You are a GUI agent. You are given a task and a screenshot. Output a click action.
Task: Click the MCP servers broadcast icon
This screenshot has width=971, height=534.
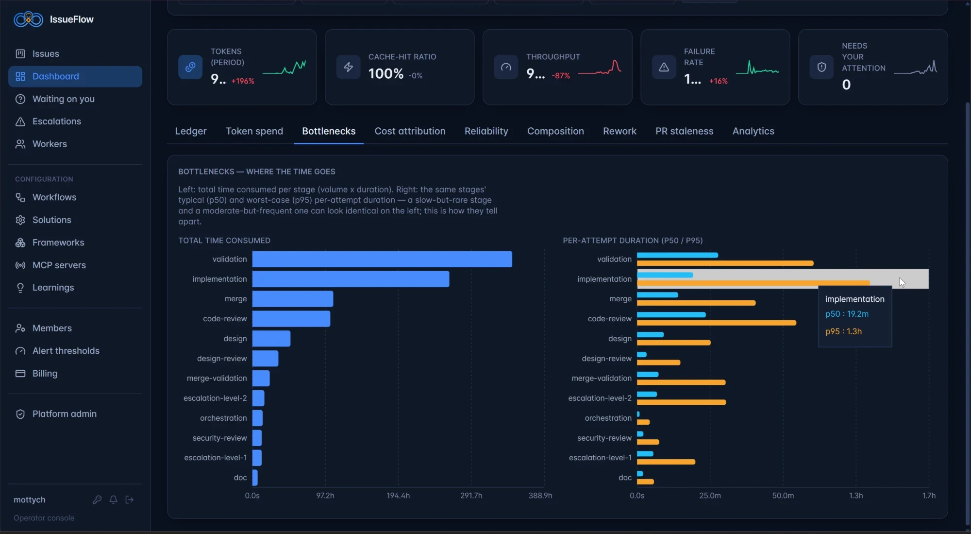tap(20, 265)
